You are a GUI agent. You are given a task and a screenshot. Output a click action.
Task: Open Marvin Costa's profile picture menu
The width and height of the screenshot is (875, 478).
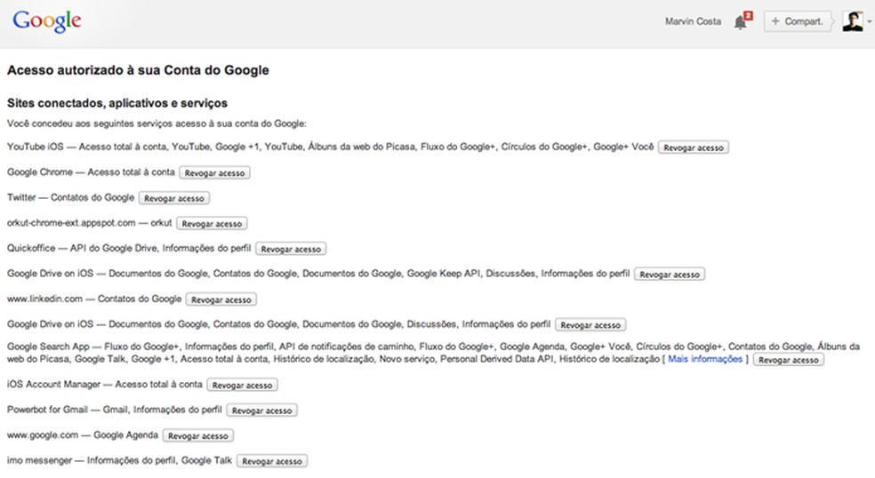tap(852, 21)
